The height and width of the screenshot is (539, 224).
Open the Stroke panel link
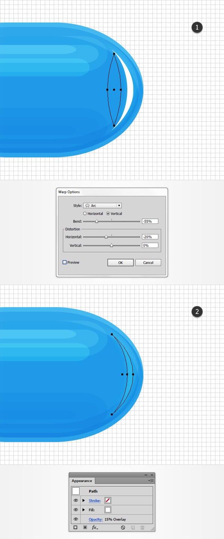tap(94, 500)
